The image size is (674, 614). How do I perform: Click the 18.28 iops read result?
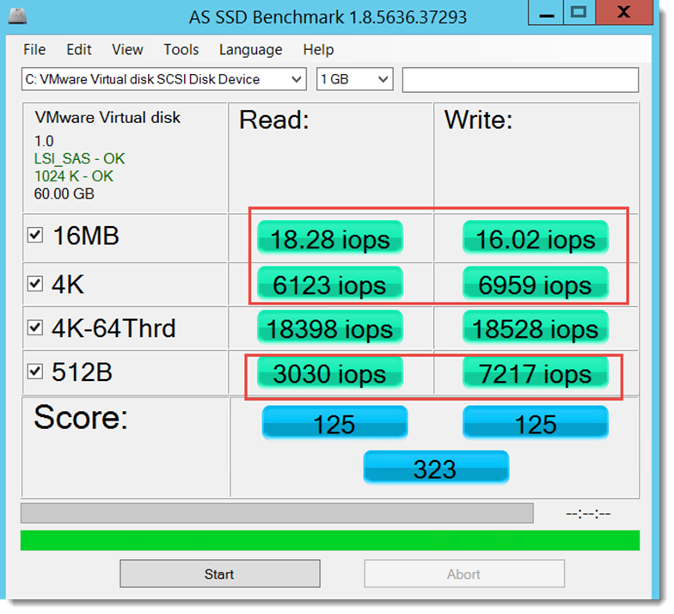click(330, 237)
